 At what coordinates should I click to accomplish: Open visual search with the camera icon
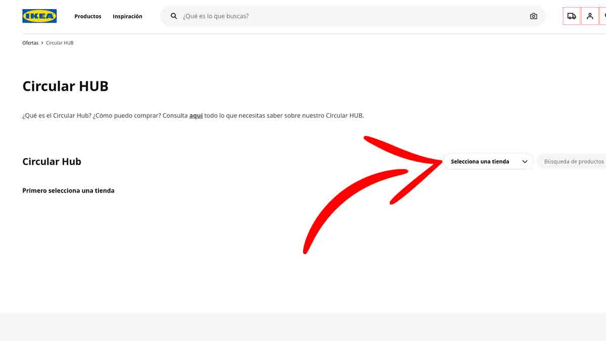(533, 16)
